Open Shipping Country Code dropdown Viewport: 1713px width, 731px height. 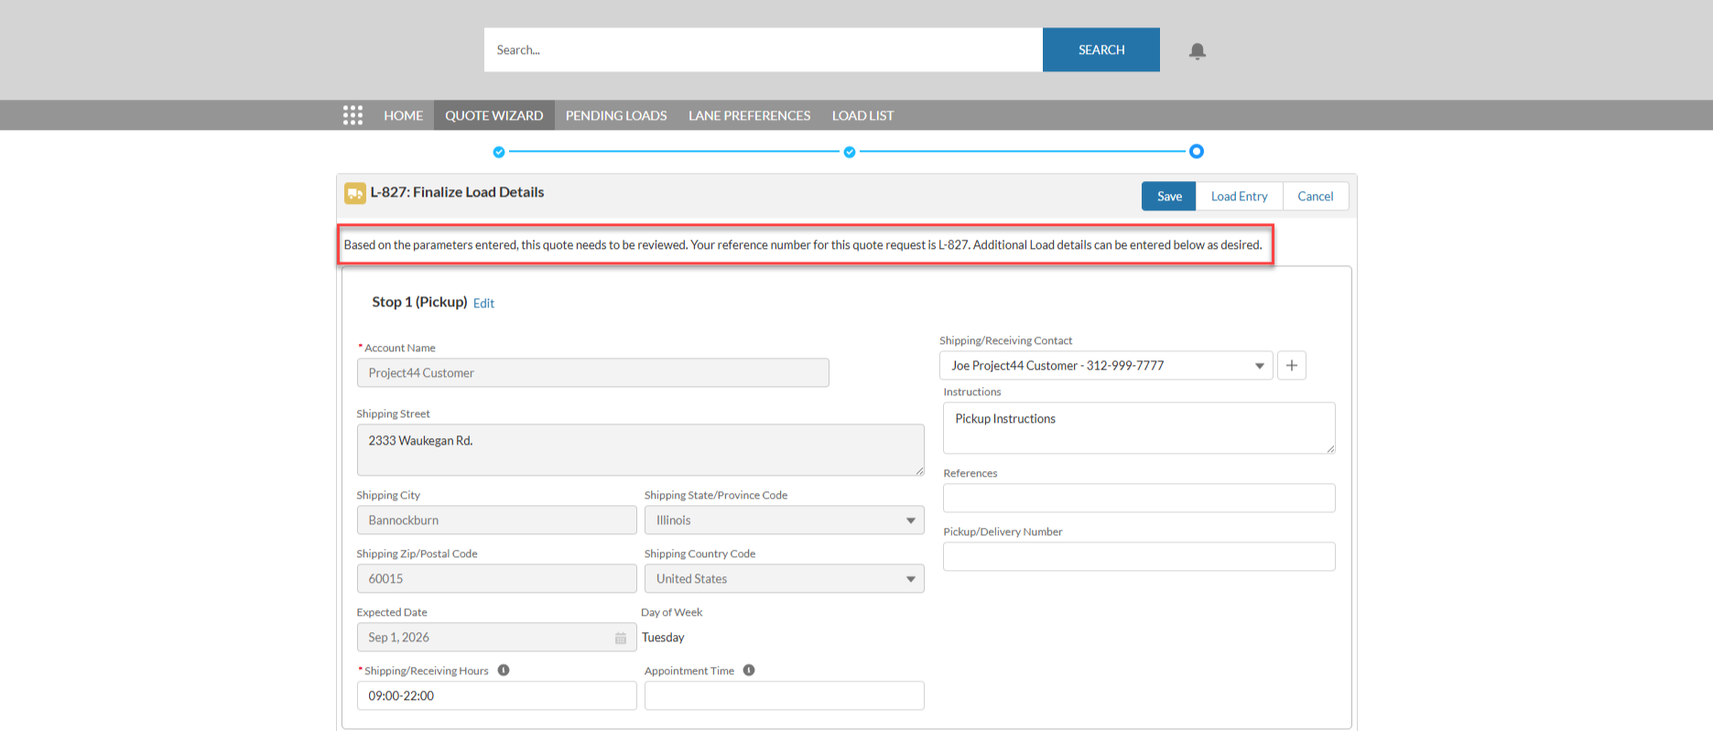coord(785,578)
